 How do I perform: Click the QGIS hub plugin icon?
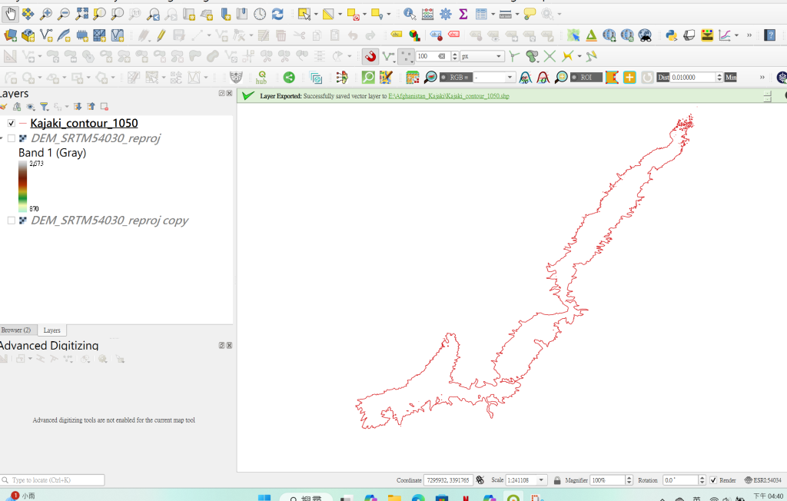[x=261, y=78]
